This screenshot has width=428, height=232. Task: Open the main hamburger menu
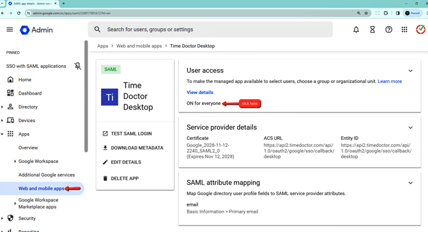(x=10, y=29)
